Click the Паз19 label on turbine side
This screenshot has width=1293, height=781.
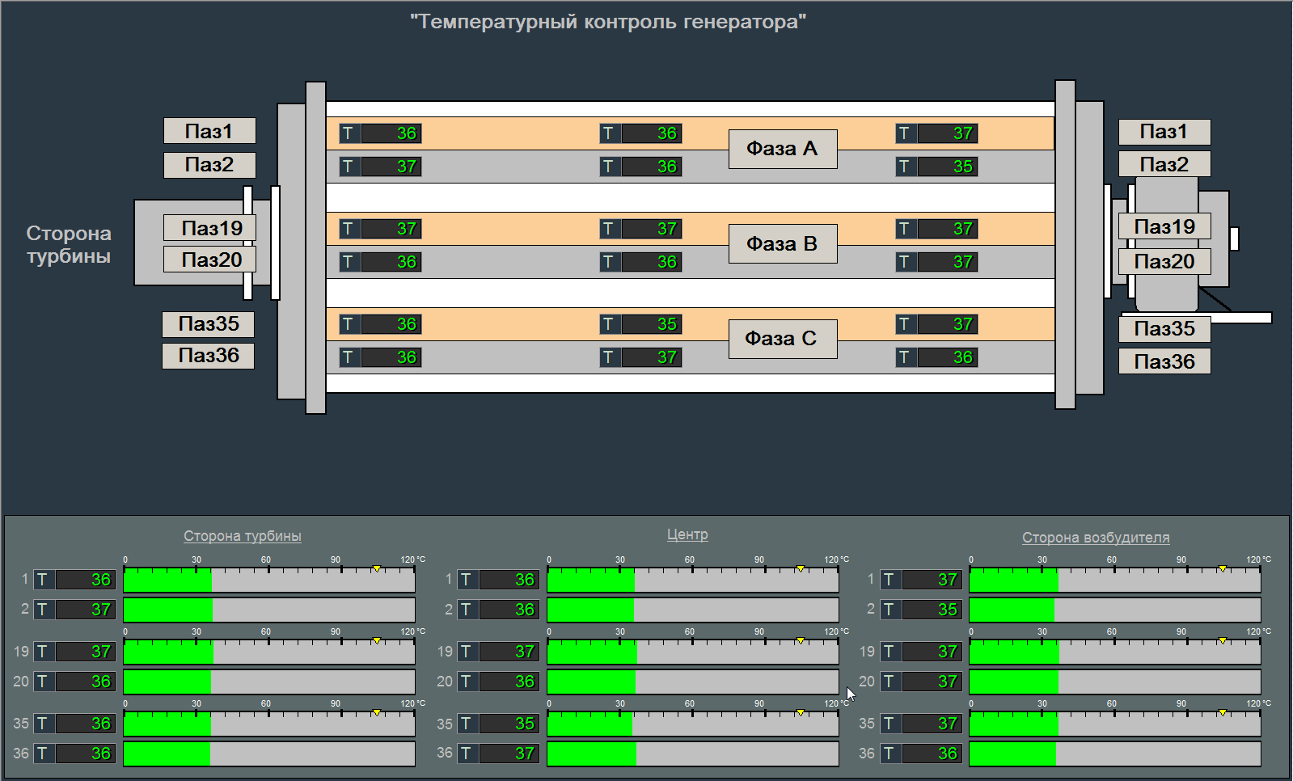point(209,228)
